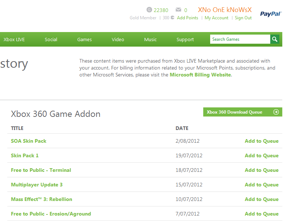Viewport: 283px width, 221px height.
Task: Click the date 2/08/2012
Action: [188, 141]
